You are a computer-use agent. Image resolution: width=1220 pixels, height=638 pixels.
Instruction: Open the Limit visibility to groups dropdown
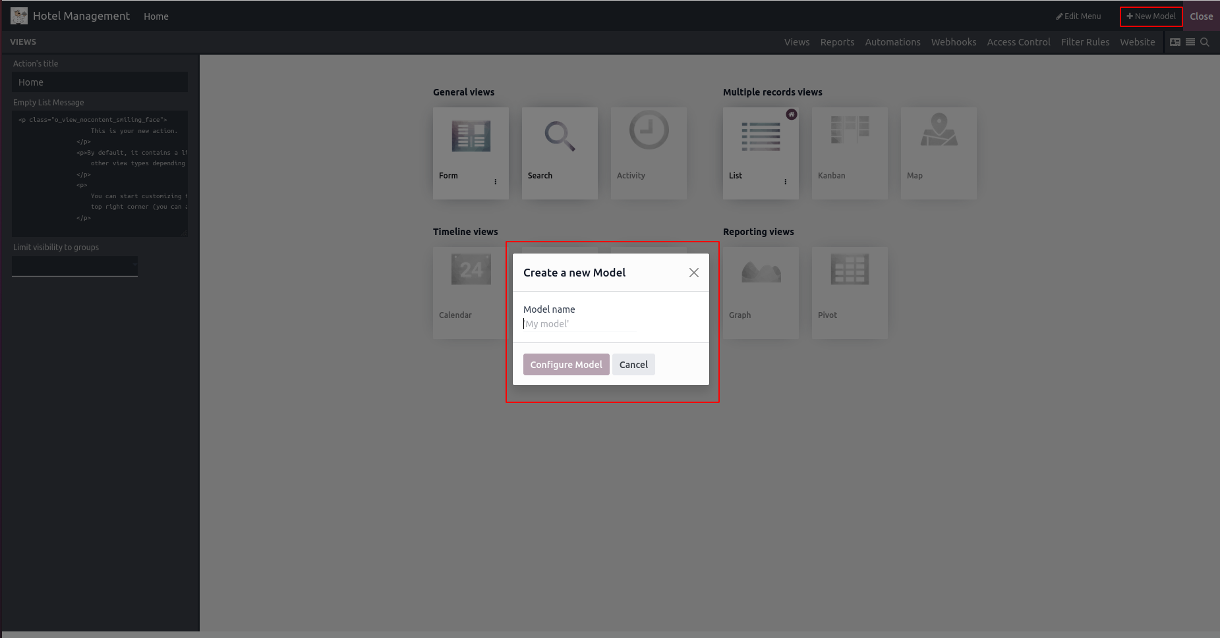tap(74, 265)
